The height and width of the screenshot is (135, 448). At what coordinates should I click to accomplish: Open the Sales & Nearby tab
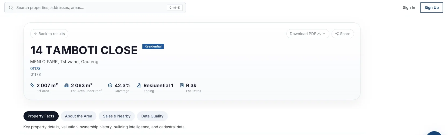(x=117, y=116)
